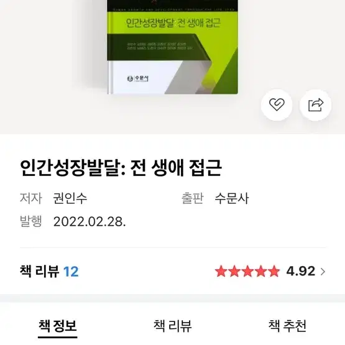This screenshot has width=345, height=345.
Task: Open the 책 정보 tab
Action: pos(58,326)
